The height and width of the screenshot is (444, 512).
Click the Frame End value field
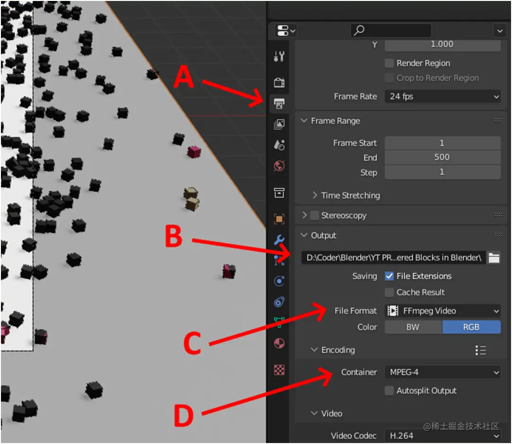pyautogui.click(x=443, y=157)
